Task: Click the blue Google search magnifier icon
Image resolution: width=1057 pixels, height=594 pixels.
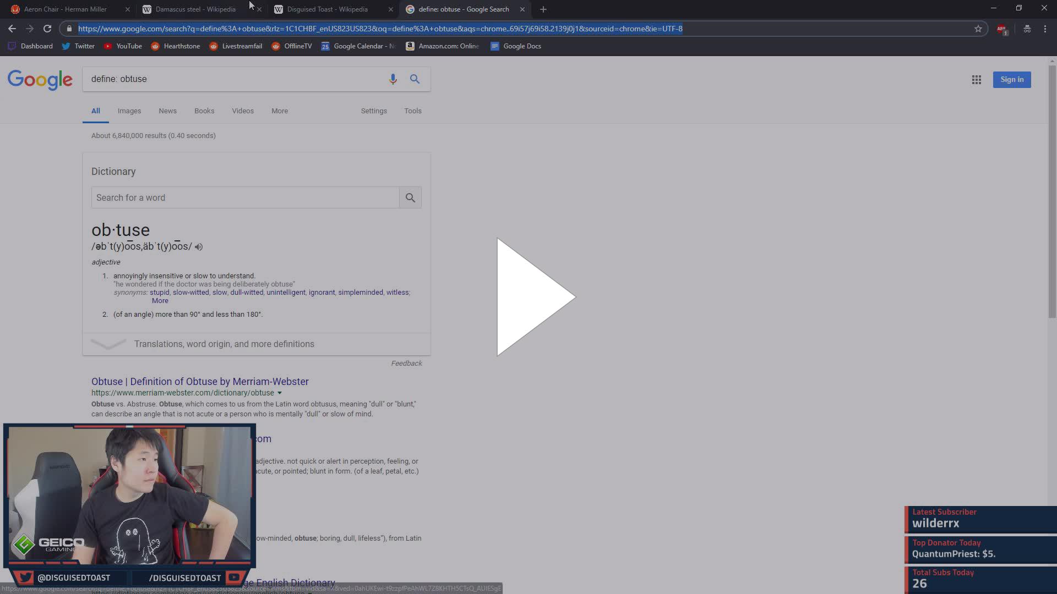Action: pos(415,79)
